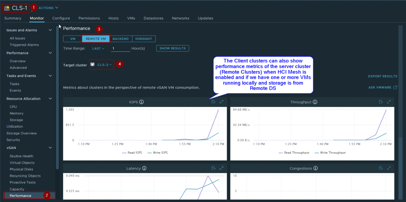Screen dimensions: 406x202
Task: Click the IOPS chart info icon
Action: tap(142, 102)
